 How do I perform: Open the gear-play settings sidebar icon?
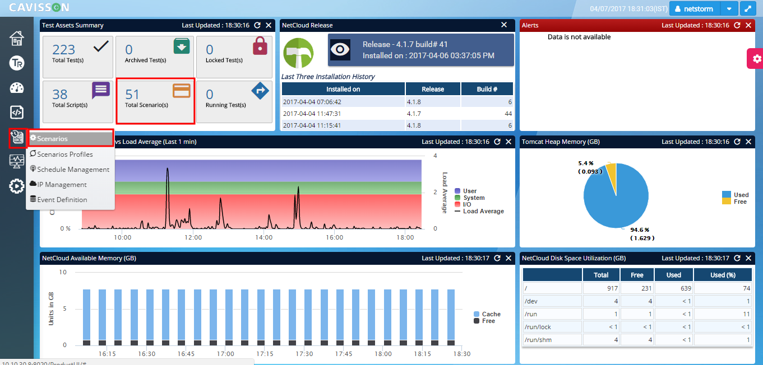(17, 186)
